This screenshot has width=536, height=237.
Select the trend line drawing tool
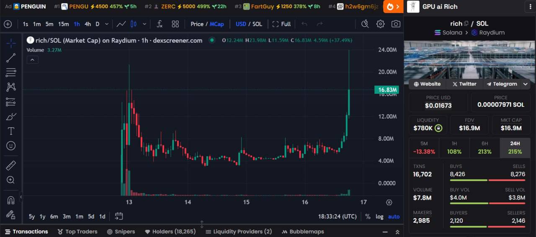pyautogui.click(x=11, y=58)
